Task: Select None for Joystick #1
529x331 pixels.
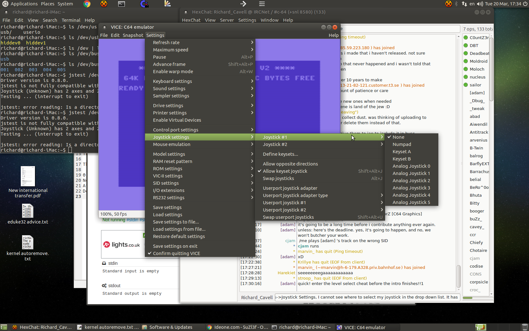Action: pos(411,137)
